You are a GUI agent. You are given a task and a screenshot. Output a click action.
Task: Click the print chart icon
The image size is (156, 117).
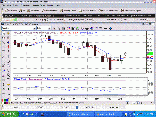(x=87, y=28)
